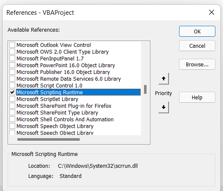Enable Microsoft PenInputPanel 1.7 checkbox

pyautogui.click(x=12, y=58)
